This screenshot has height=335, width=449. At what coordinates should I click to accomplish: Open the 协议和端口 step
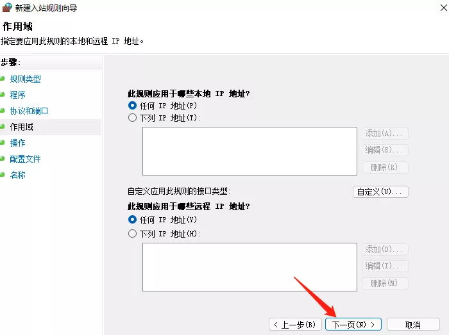29,111
